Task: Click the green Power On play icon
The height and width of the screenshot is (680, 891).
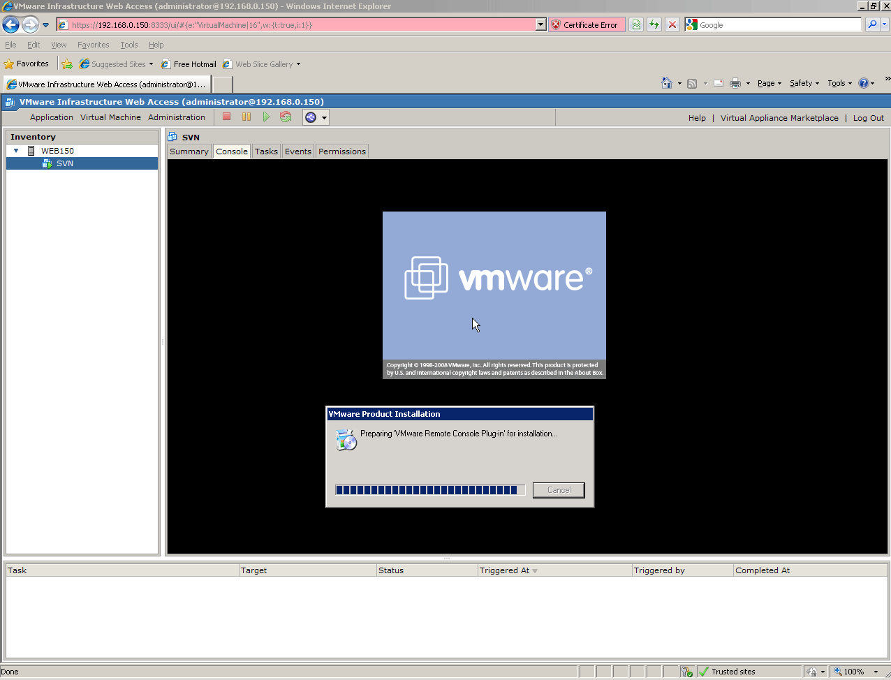Action: coord(266,117)
